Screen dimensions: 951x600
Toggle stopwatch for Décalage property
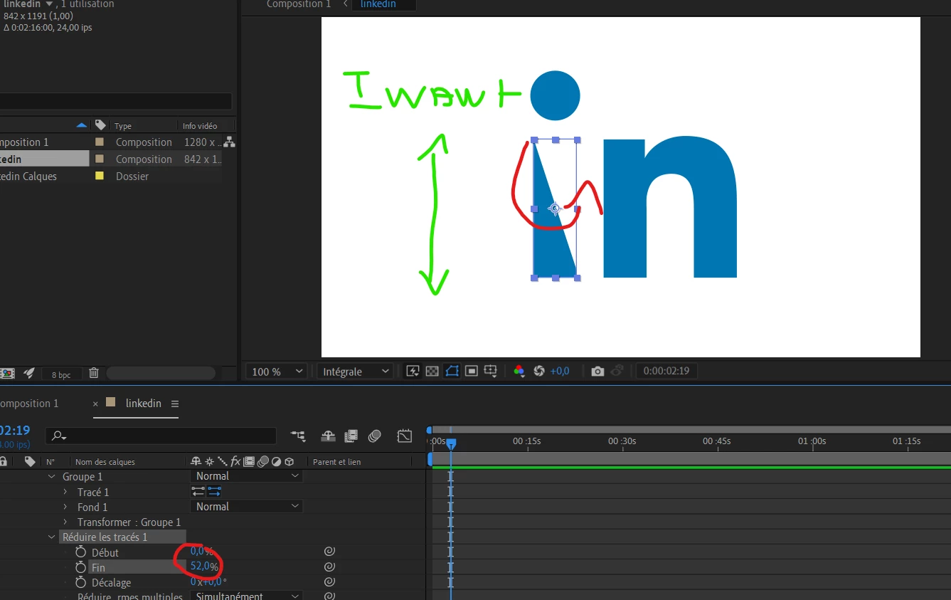80,582
